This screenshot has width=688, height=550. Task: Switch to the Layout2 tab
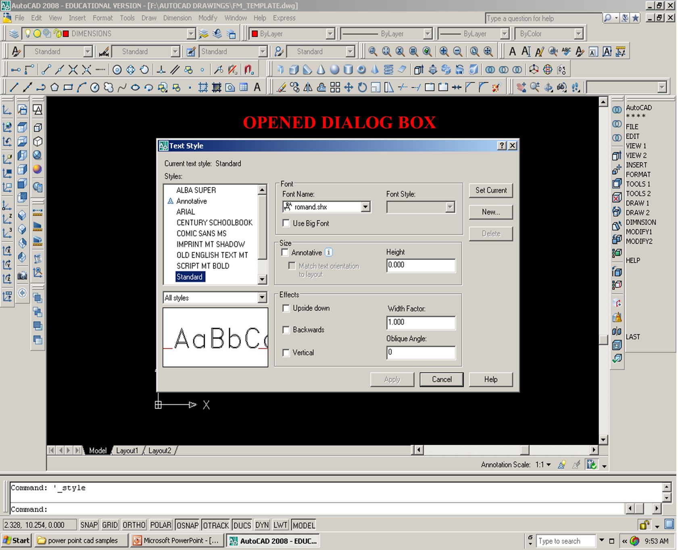point(160,450)
